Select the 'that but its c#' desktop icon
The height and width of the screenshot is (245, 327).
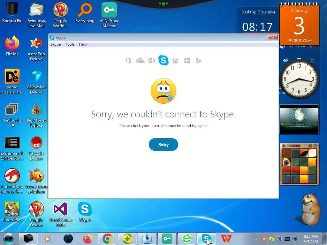click(12, 115)
